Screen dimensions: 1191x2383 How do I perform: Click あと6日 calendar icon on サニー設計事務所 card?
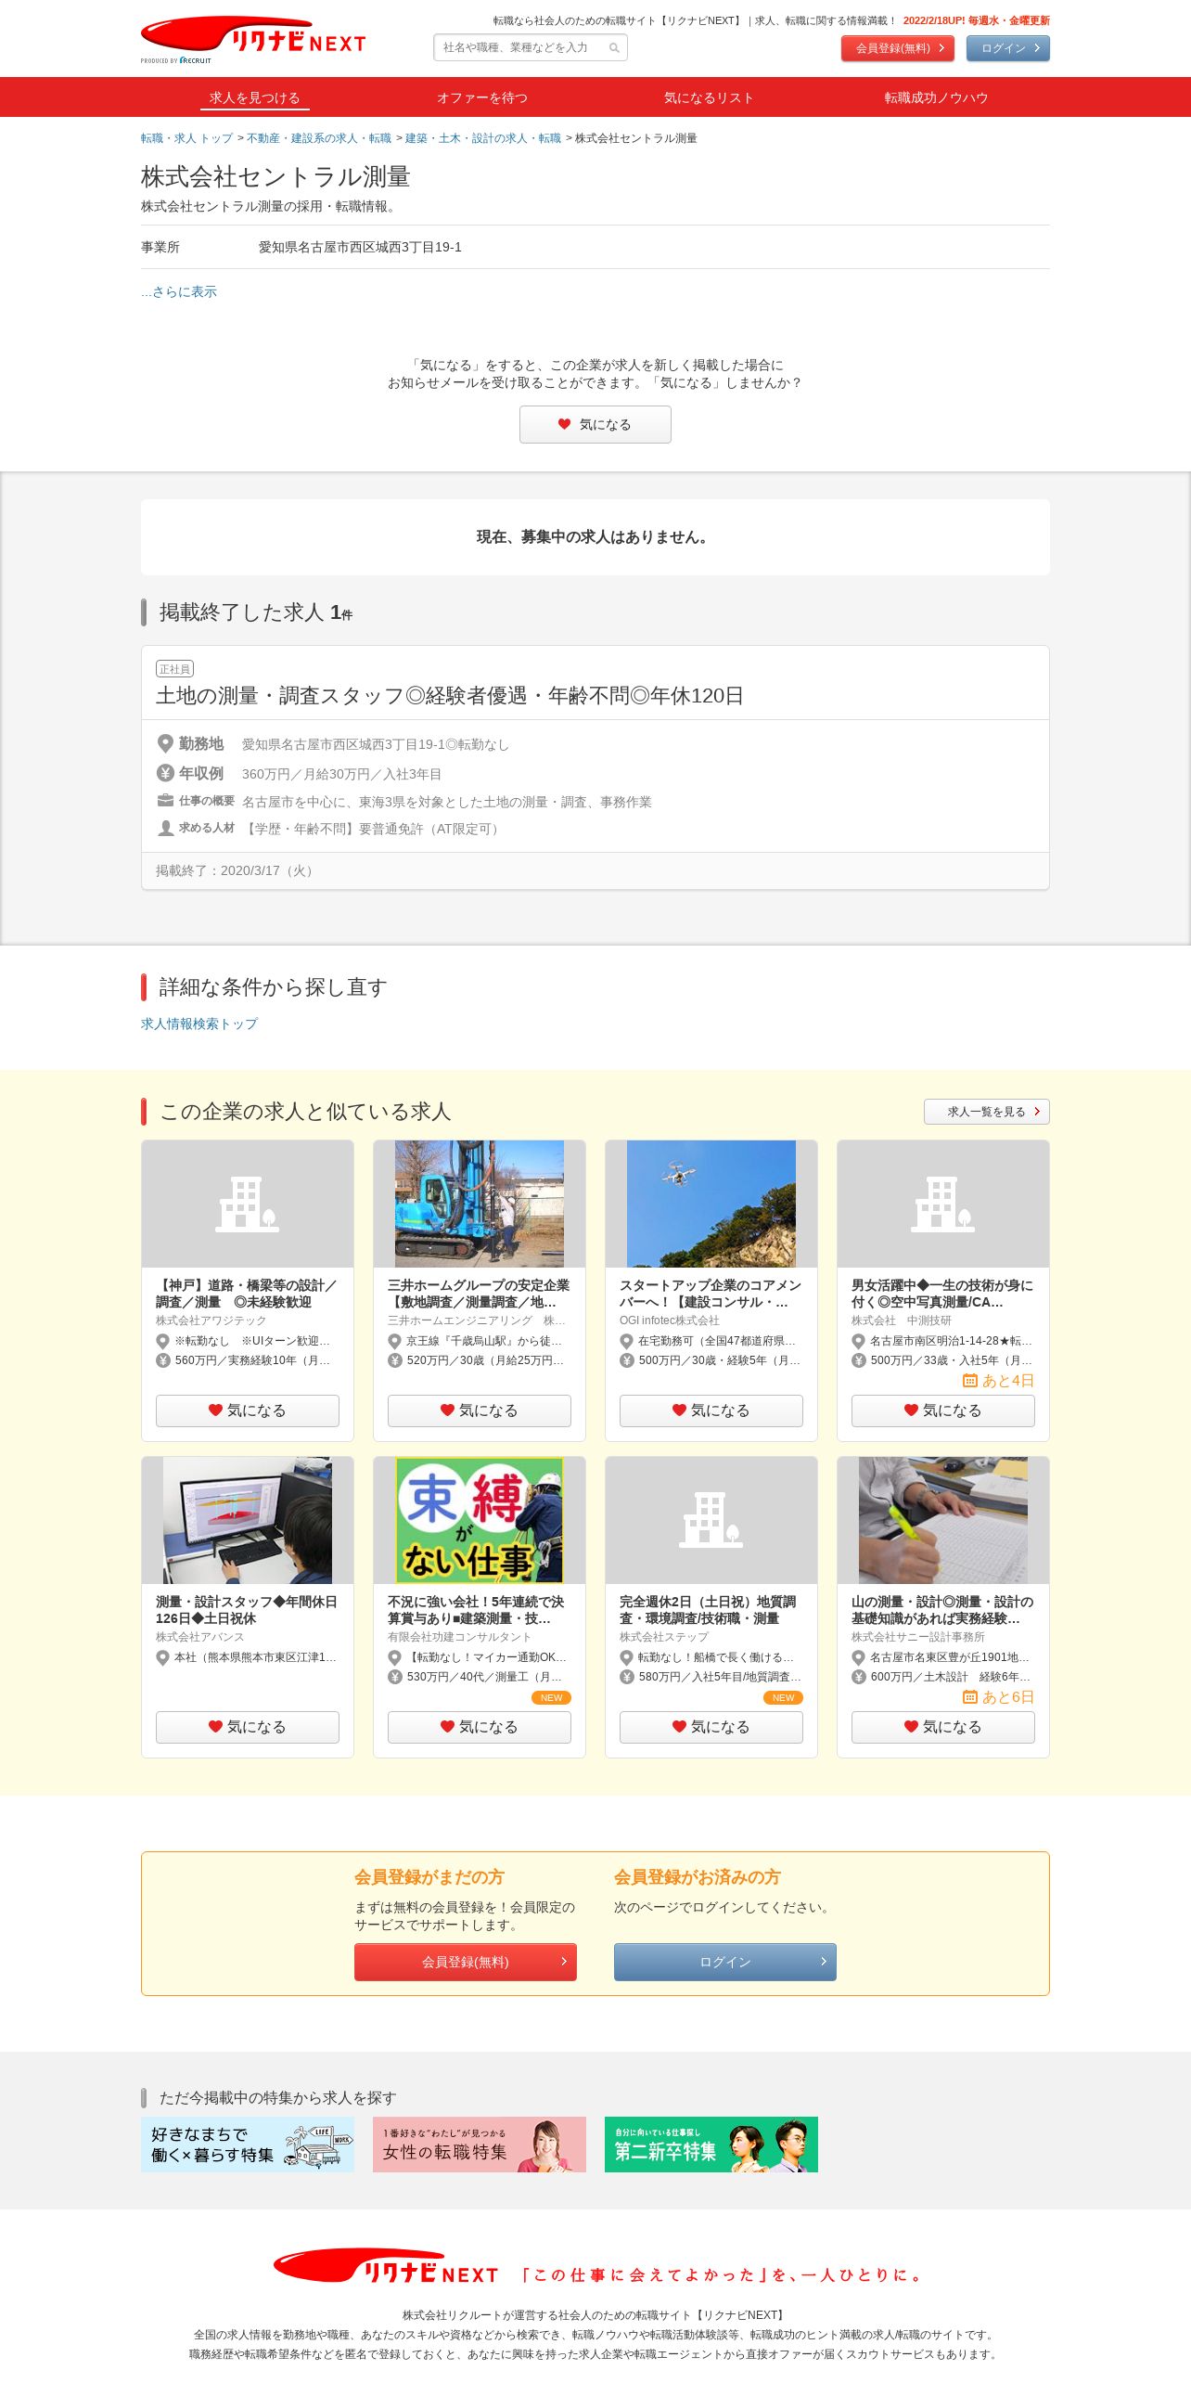click(970, 1697)
